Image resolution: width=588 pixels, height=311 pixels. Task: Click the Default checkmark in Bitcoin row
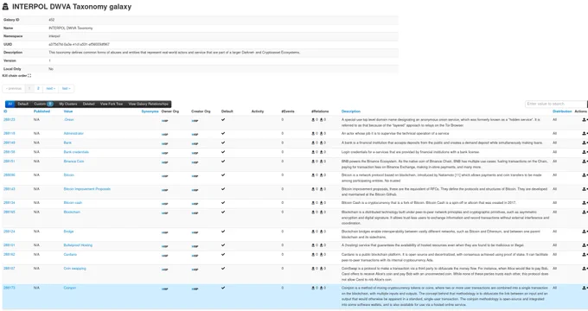point(223,175)
